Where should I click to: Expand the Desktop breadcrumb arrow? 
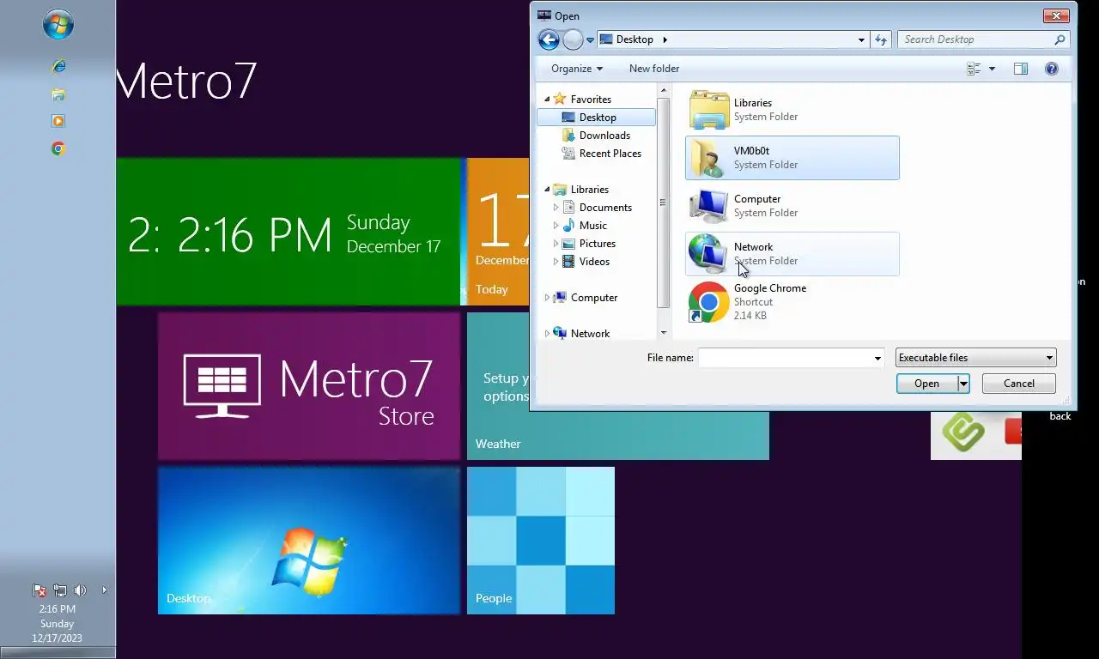click(665, 39)
